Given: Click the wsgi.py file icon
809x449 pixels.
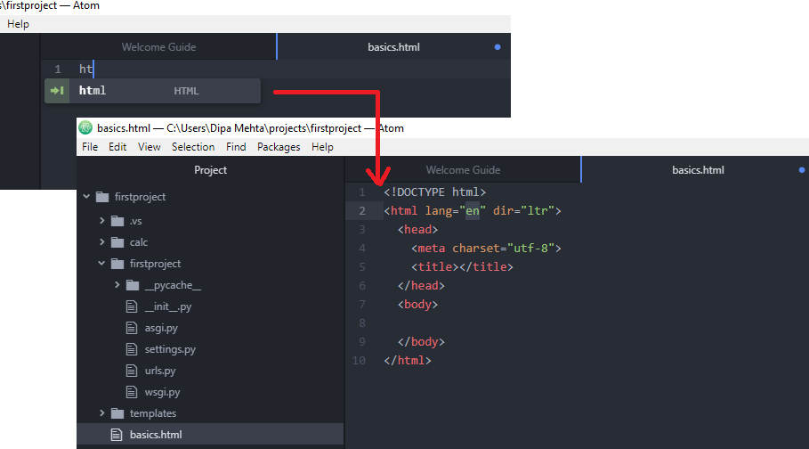Looking at the screenshot, I should 132,392.
